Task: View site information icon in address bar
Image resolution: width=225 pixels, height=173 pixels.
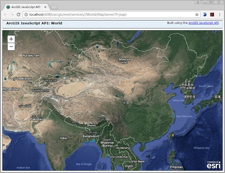Action: (26, 15)
